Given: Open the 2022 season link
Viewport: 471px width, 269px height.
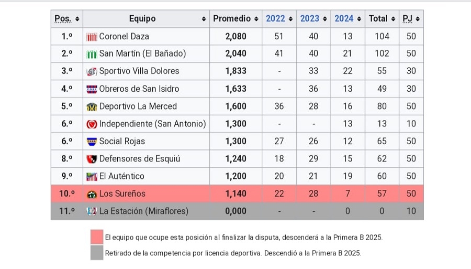Looking at the screenshot, I should (275, 18).
